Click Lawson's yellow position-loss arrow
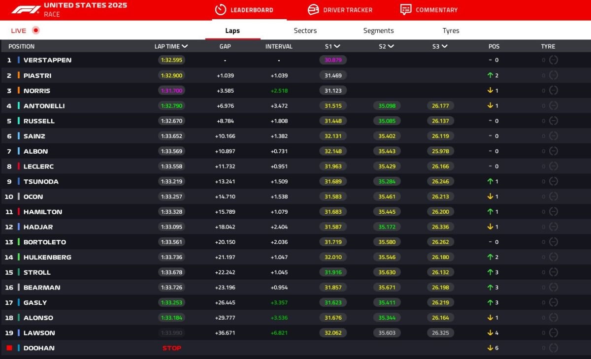Image resolution: width=591 pixels, height=359 pixels. tap(490, 333)
